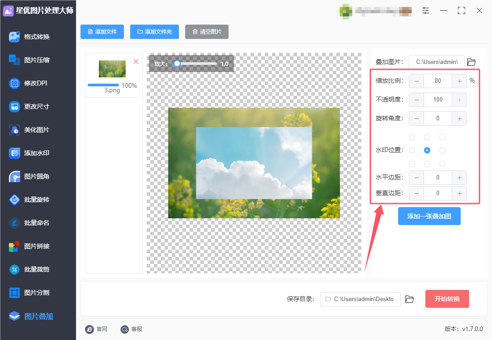
Task: Decrease 垂直边距 vertical margin with minus
Action: pos(416,193)
